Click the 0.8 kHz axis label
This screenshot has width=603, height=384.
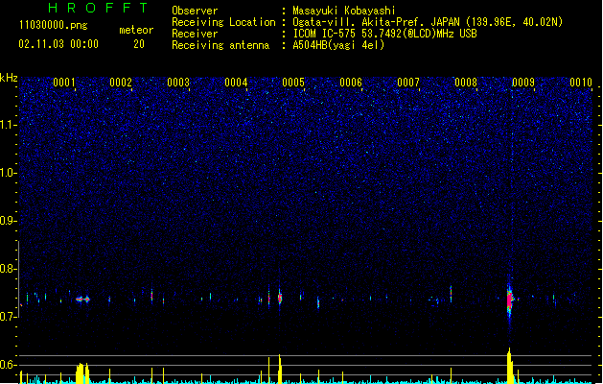[9, 269]
